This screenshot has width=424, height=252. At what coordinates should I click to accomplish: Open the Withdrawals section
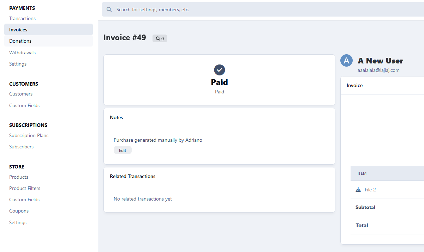coord(22,53)
